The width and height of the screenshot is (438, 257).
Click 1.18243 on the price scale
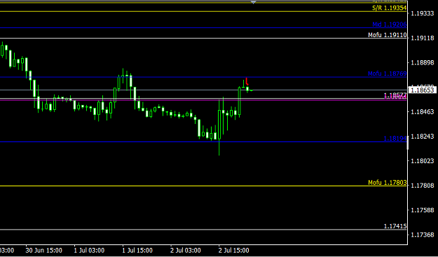423,136
